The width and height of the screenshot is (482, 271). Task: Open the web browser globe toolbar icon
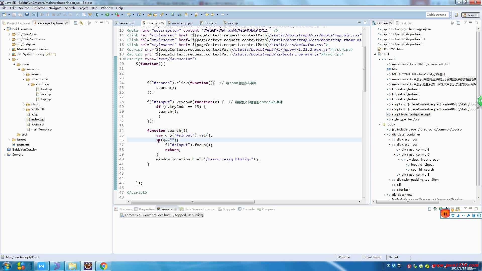click(172, 15)
